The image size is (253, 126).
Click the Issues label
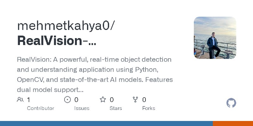point(82,108)
